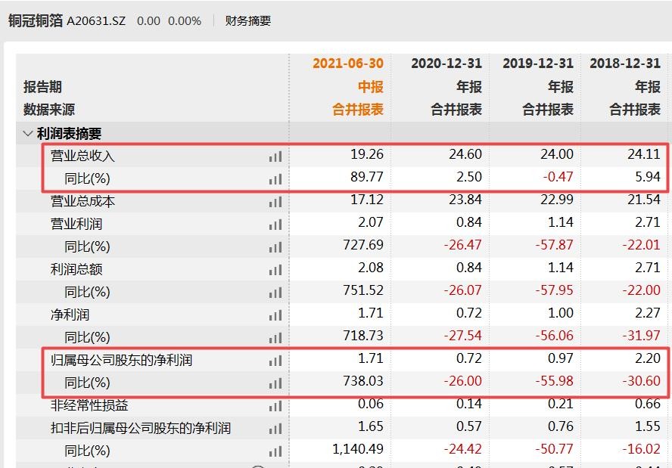Image resolution: width=672 pixels, height=468 pixels.
Task: Click the 归属母公司股东的净利润 row label
Action: (x=121, y=360)
